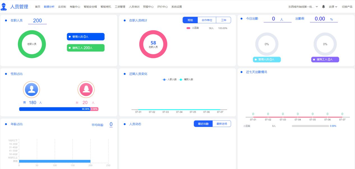Click the 建筑工人 0% attendance ring
Screen dimensions: 355x169
(325, 44)
